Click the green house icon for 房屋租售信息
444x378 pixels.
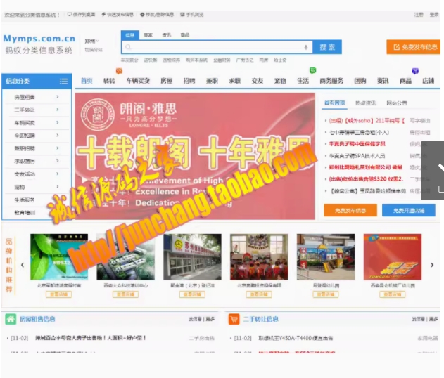11,320
